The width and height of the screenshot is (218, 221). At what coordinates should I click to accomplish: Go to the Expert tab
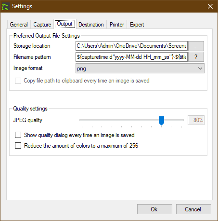pos(137,25)
